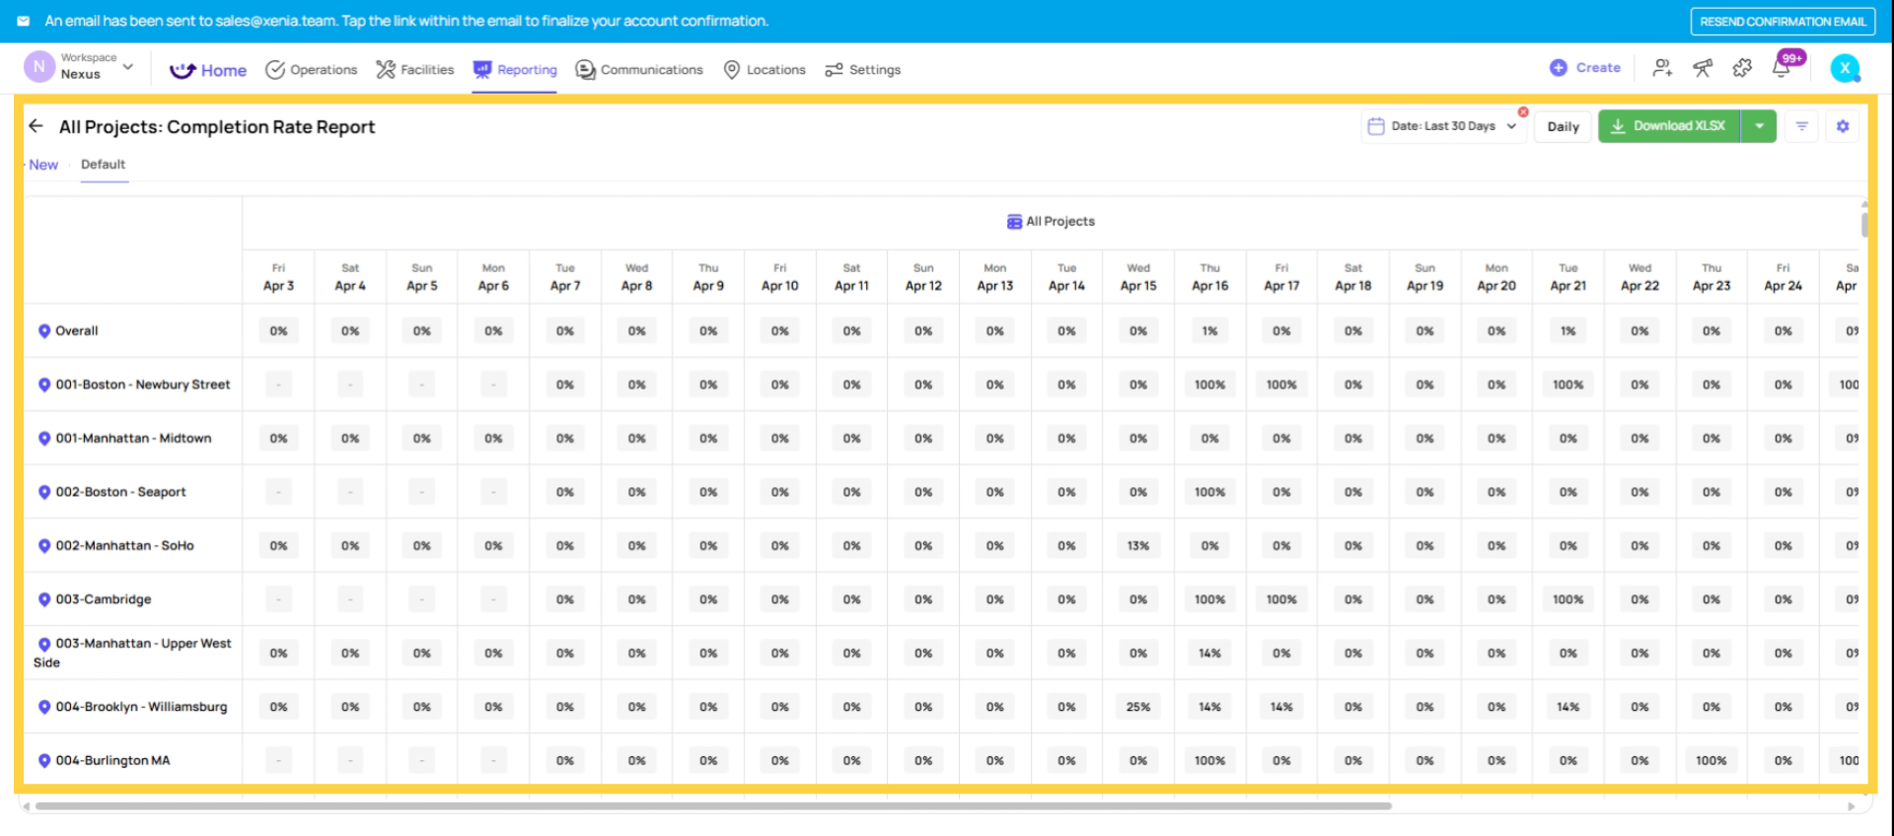Click the All Projects header icon
This screenshot has width=1894, height=836.
point(1013,222)
